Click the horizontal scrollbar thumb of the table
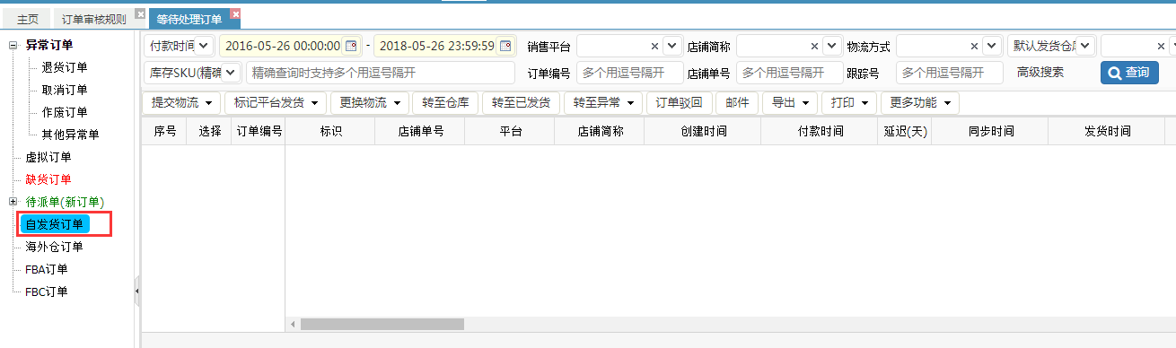Viewport: 1176px width, 348px height. point(382,324)
